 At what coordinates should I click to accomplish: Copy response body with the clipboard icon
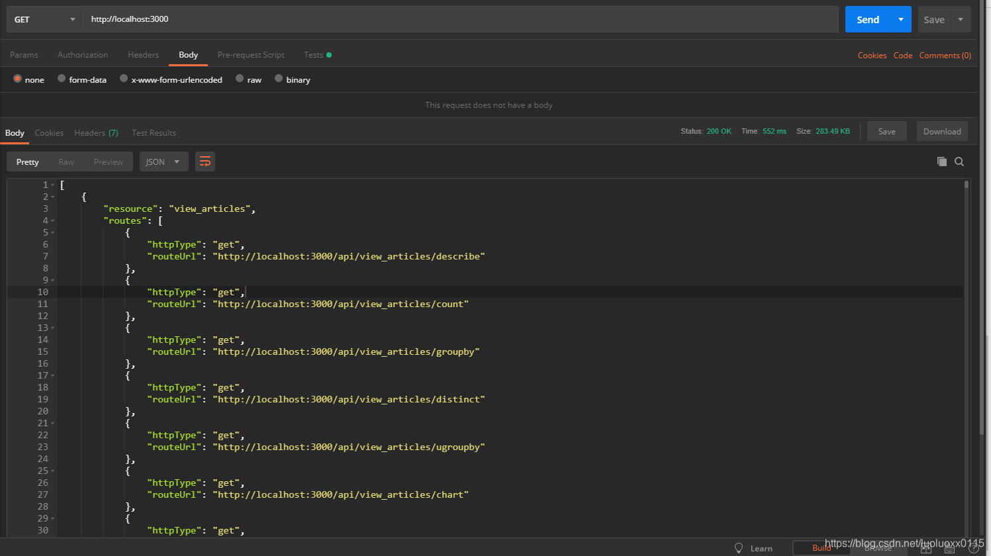point(941,162)
